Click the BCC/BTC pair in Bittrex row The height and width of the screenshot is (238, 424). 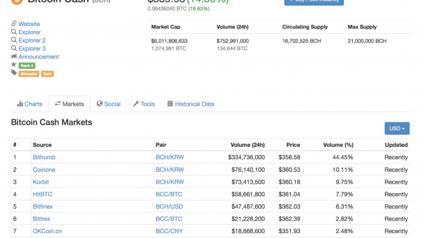tap(169, 219)
